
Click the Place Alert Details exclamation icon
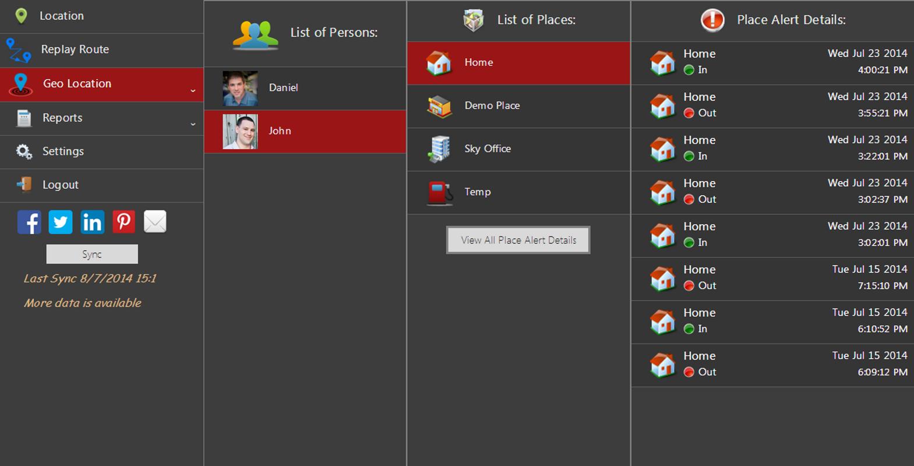[712, 20]
